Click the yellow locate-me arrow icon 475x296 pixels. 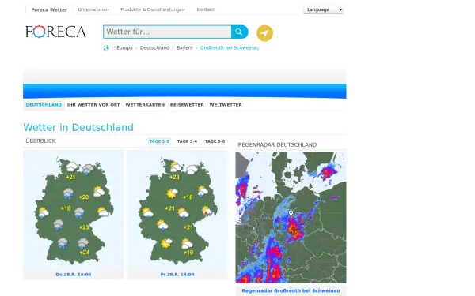pyautogui.click(x=264, y=33)
